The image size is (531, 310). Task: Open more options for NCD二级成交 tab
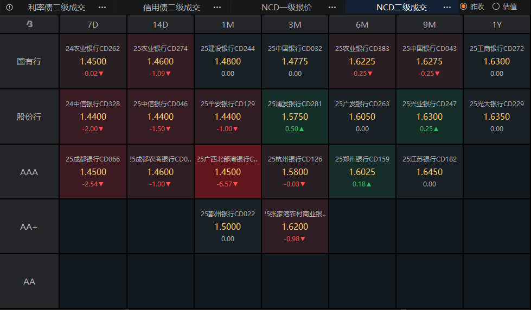tap(447, 8)
